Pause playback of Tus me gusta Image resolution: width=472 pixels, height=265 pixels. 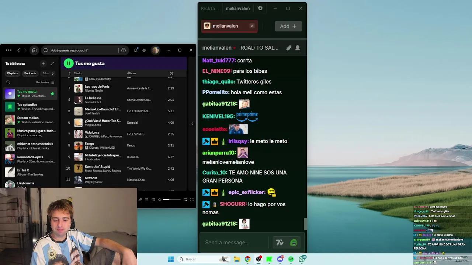pos(69,63)
